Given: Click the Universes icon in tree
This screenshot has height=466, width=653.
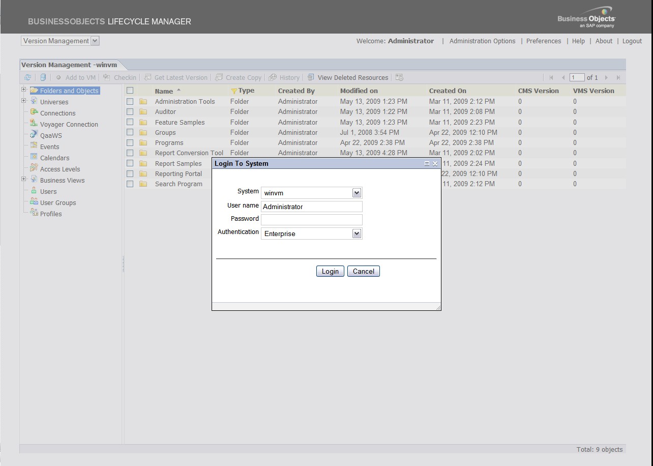Looking at the screenshot, I should coord(34,101).
